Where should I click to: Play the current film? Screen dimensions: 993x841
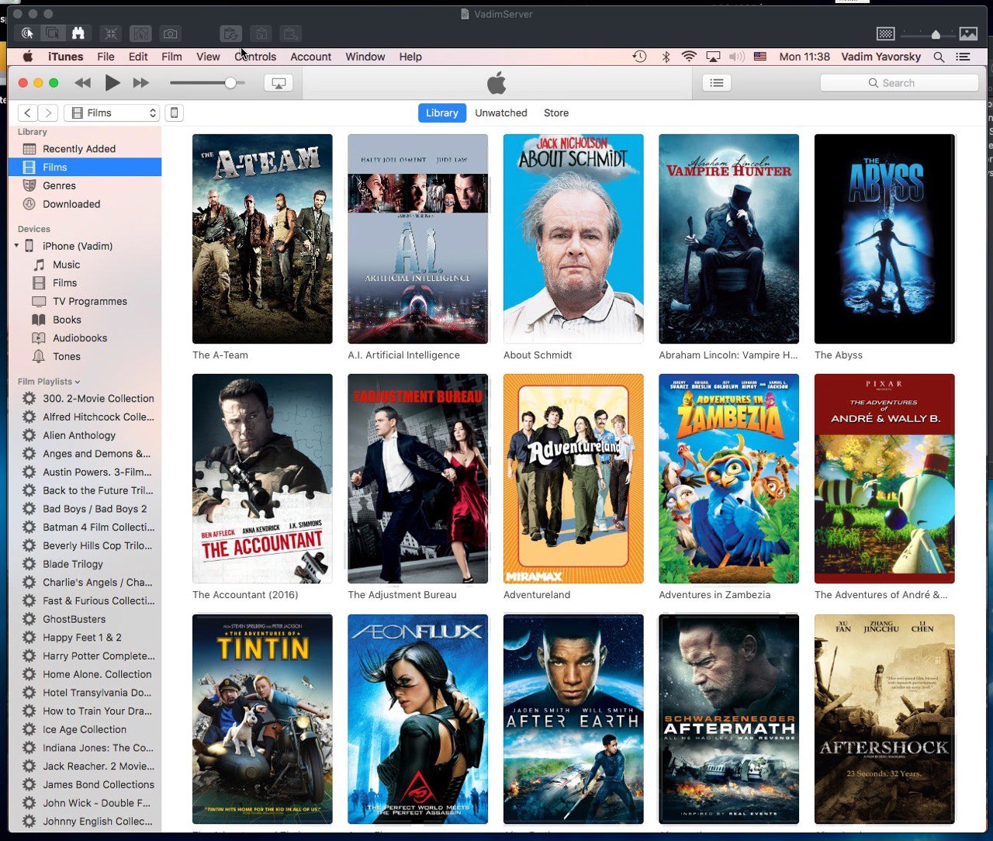pyautogui.click(x=112, y=82)
